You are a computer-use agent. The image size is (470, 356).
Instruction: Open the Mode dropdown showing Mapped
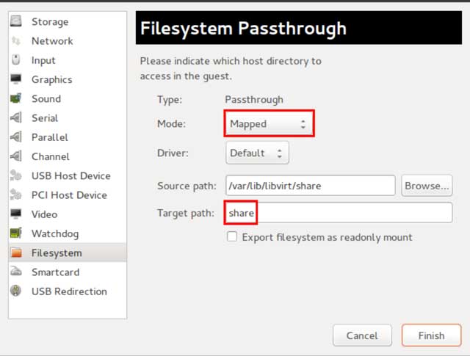269,124
